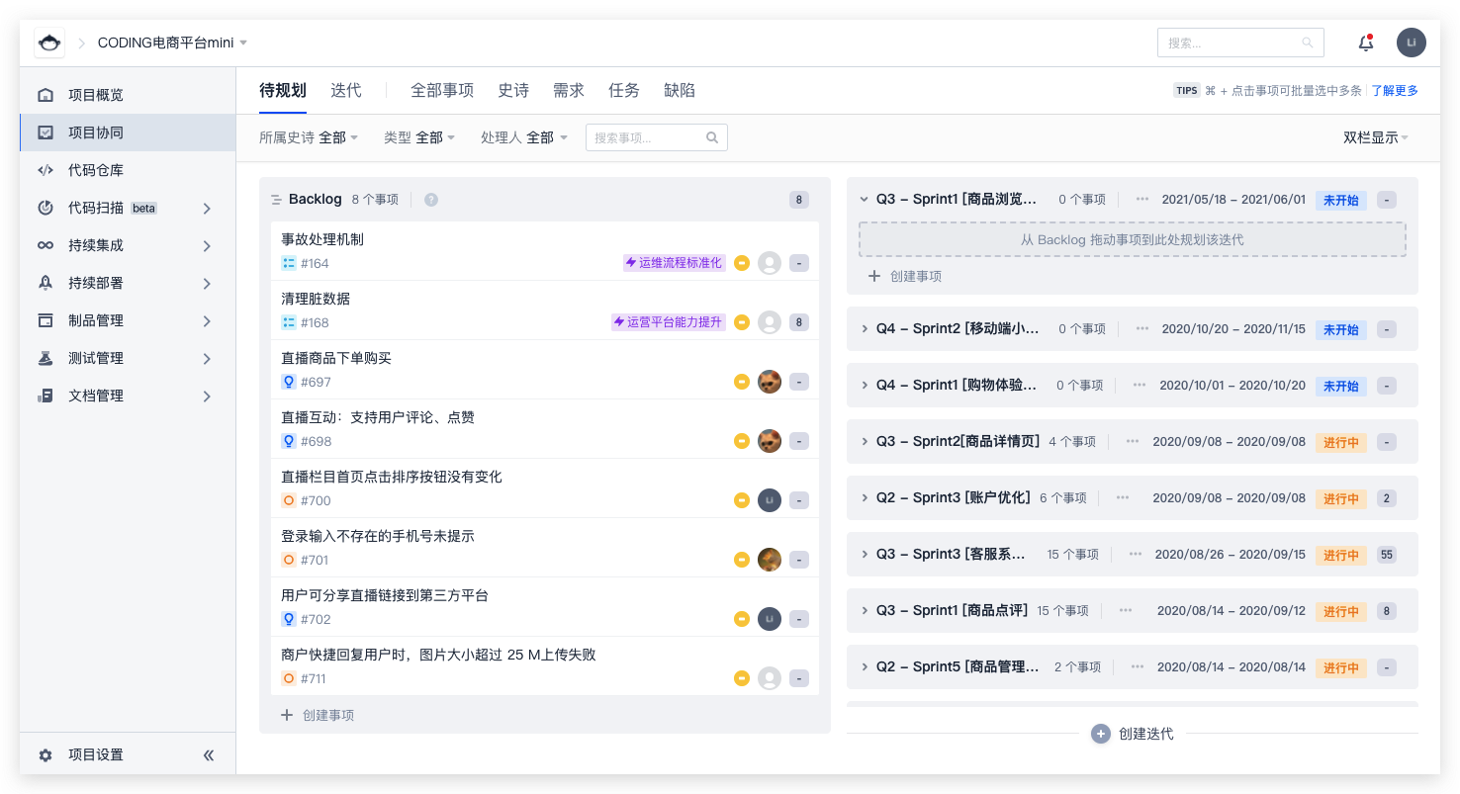Open the notification bell

tap(1366, 43)
